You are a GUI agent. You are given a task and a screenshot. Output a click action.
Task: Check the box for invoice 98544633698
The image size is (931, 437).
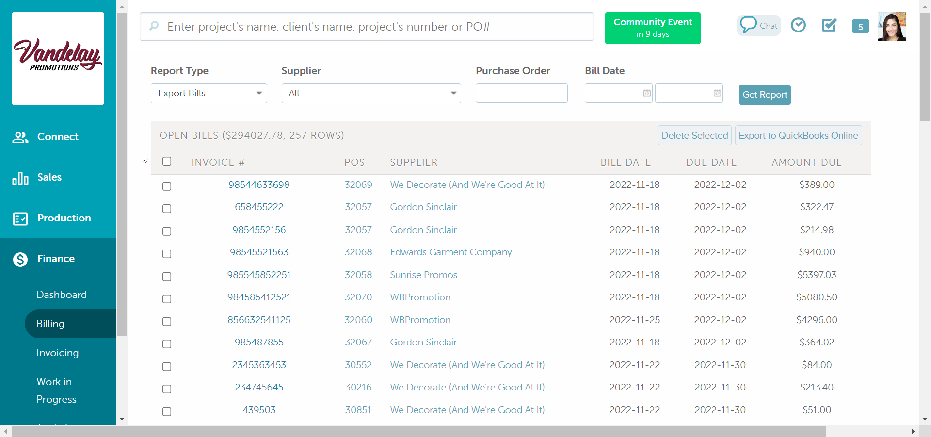click(167, 186)
